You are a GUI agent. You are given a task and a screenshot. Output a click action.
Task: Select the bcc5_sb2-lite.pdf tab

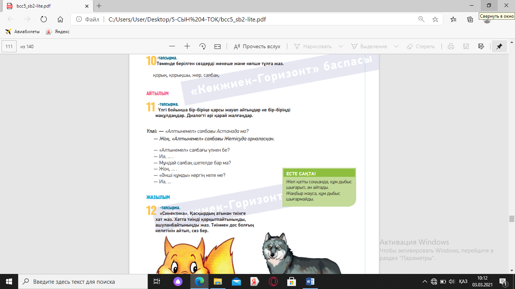pos(47,6)
